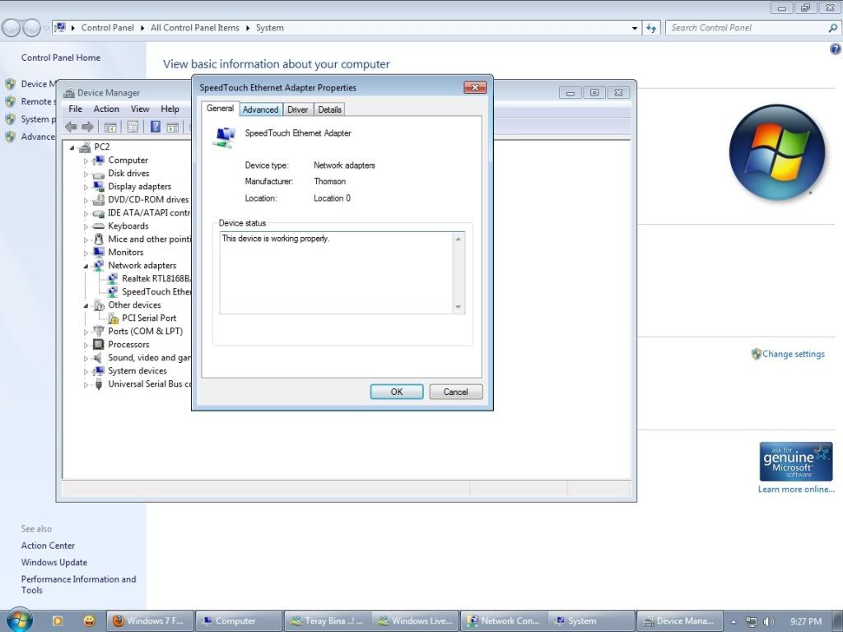Toggle the console tree toolbar icon in Device Manager
Viewport: 843px width, 632px height.
pyautogui.click(x=110, y=127)
